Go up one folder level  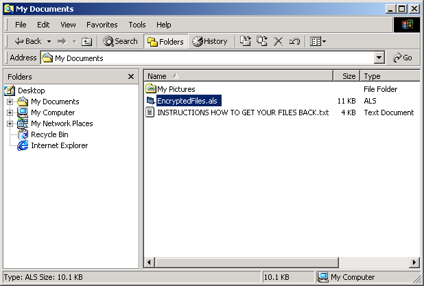87,42
